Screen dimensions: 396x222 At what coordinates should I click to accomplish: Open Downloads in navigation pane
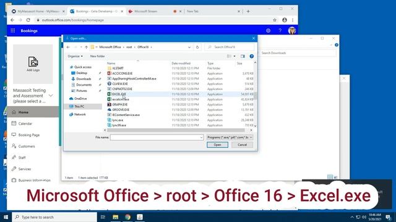81,79
